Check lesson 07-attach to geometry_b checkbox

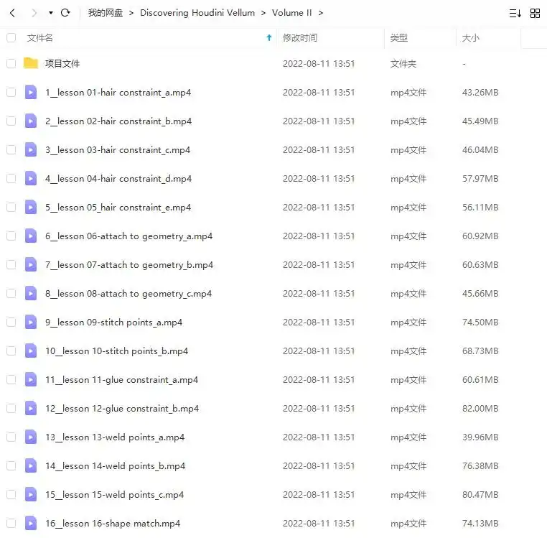[11, 265]
